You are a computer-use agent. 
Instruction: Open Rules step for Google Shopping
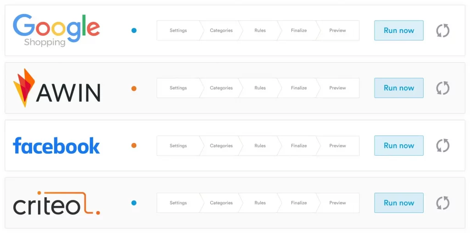pyautogui.click(x=260, y=30)
